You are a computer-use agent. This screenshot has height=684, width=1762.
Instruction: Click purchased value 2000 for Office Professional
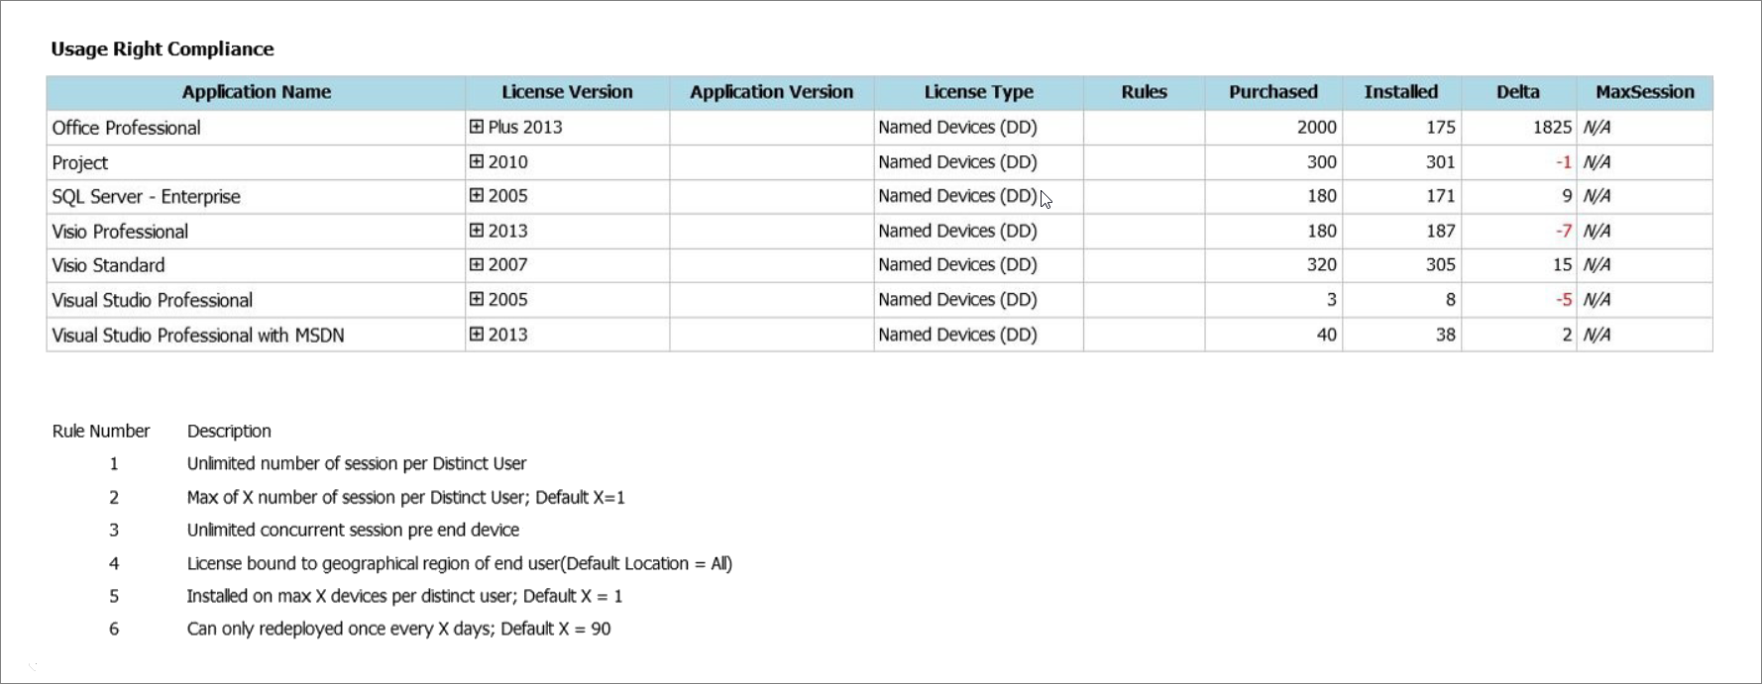tap(1316, 127)
